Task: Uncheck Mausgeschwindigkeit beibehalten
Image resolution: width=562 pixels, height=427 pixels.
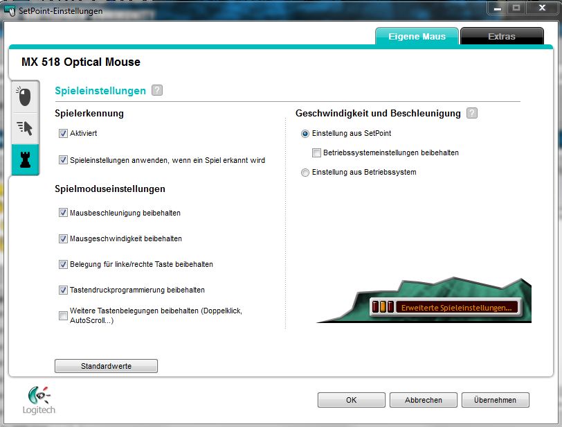Action: (63, 238)
